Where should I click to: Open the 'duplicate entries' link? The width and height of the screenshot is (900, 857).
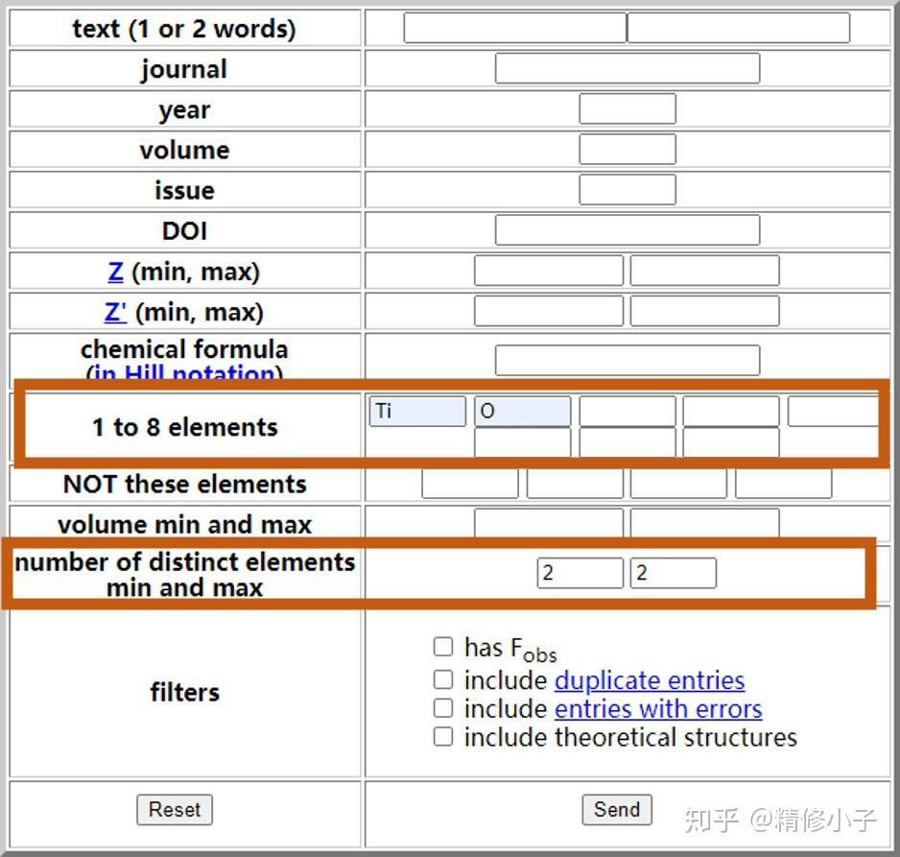pyautogui.click(x=649, y=680)
